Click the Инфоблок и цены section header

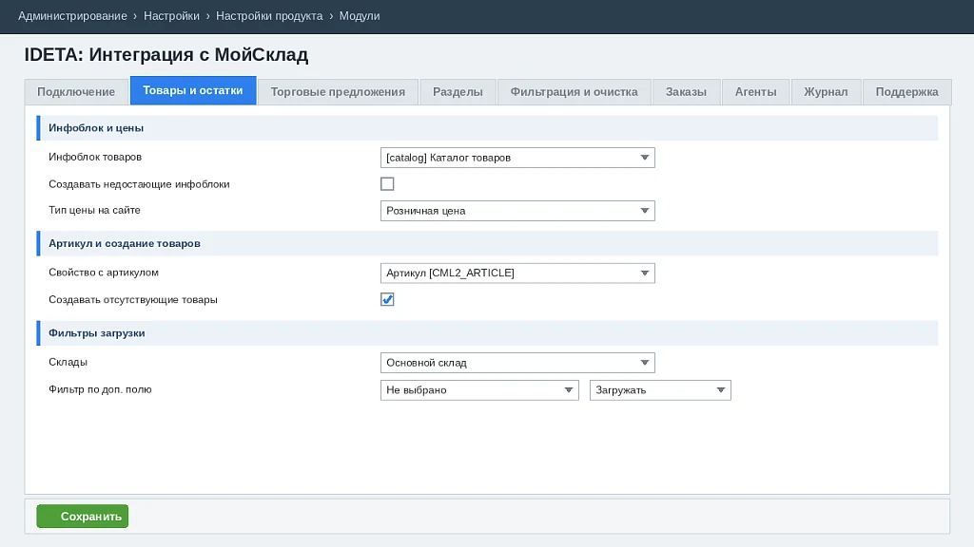pos(488,128)
